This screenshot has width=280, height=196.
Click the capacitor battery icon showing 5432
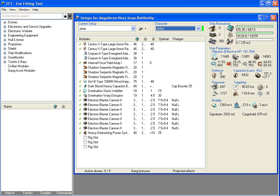235,75
